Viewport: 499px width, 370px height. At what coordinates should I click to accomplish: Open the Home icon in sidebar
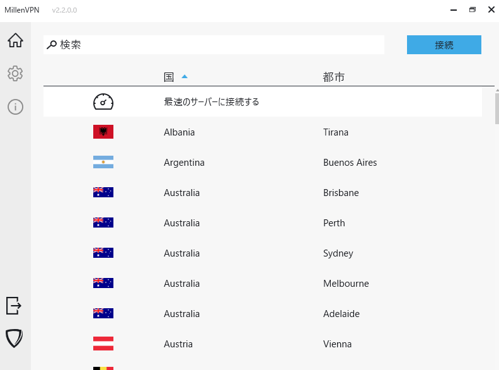tap(15, 40)
